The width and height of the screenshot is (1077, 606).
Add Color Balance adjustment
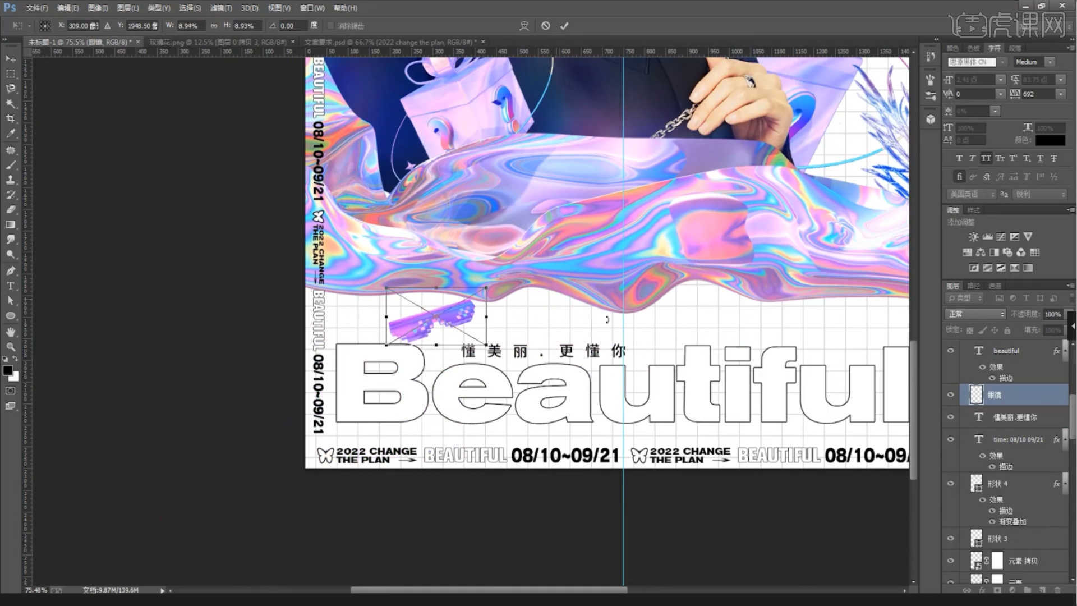tap(981, 252)
